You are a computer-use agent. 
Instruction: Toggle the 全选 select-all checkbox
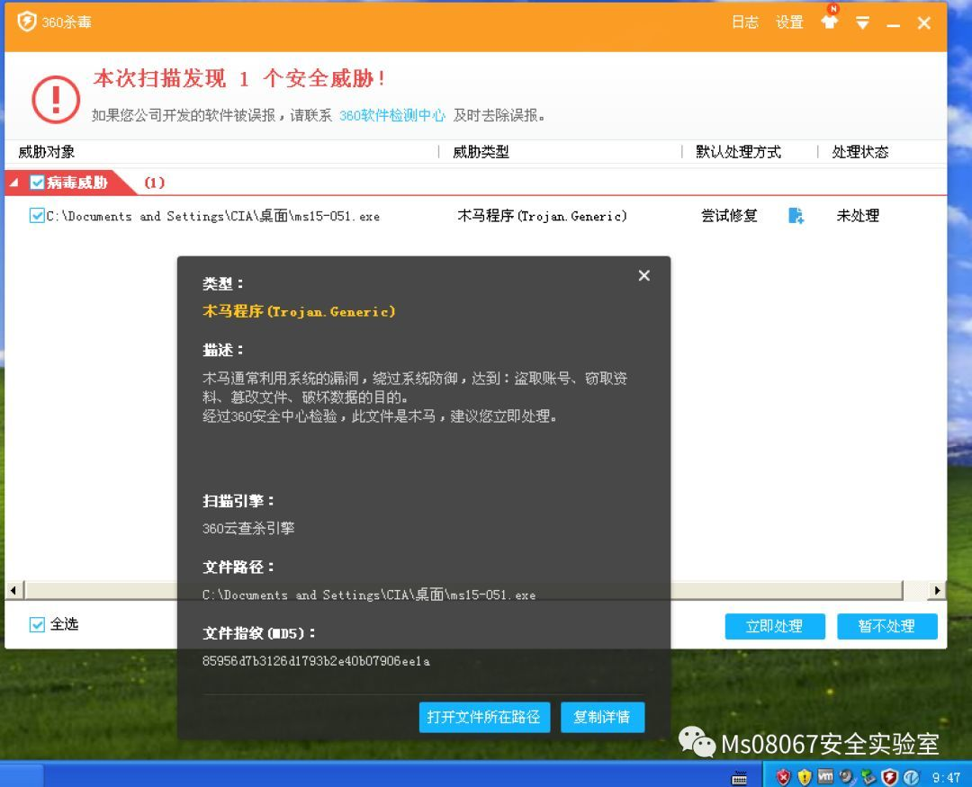[37, 624]
